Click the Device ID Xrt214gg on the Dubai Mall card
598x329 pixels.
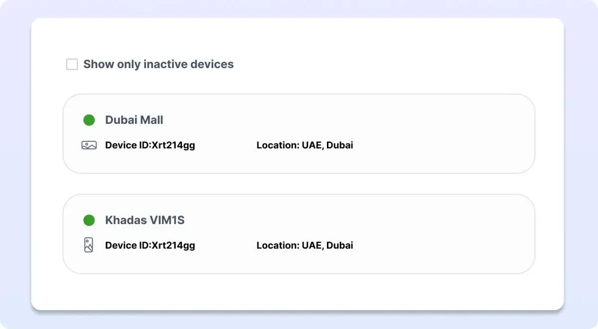pyautogui.click(x=150, y=145)
